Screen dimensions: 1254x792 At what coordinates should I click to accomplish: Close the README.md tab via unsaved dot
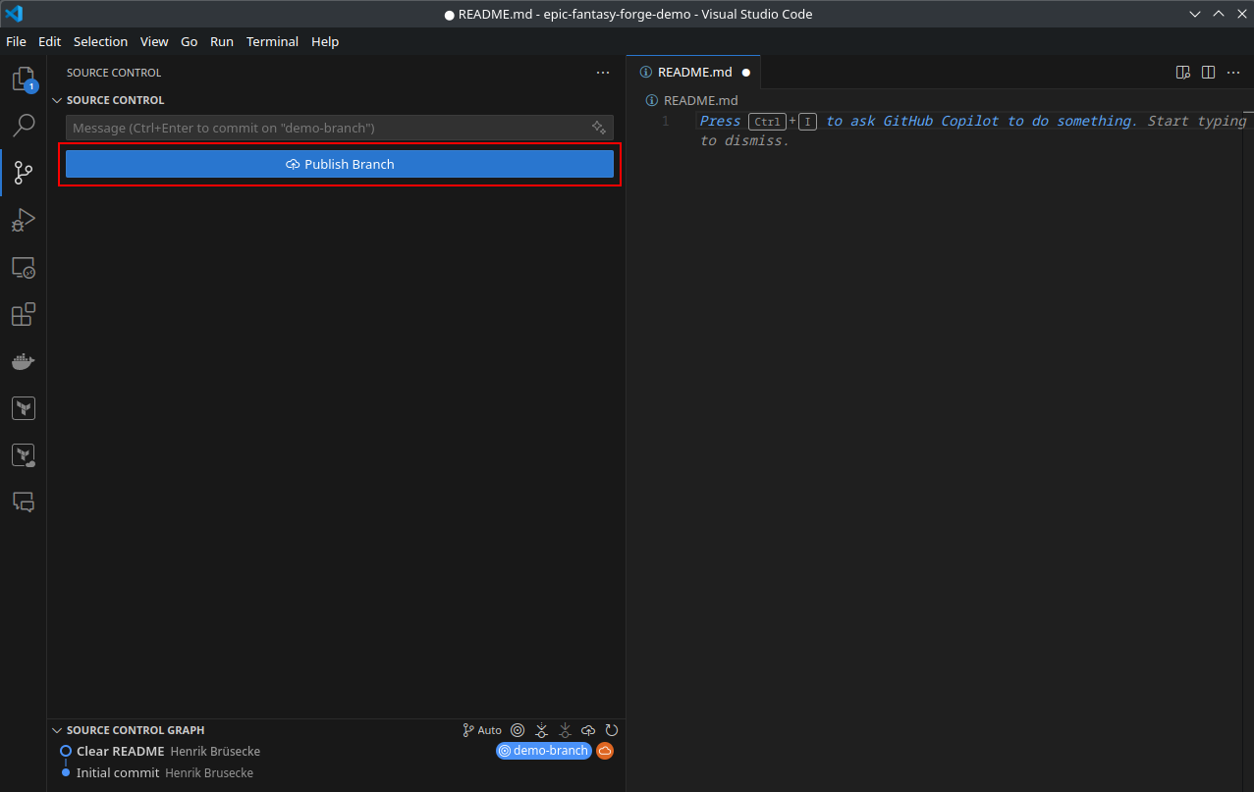pyautogui.click(x=746, y=73)
